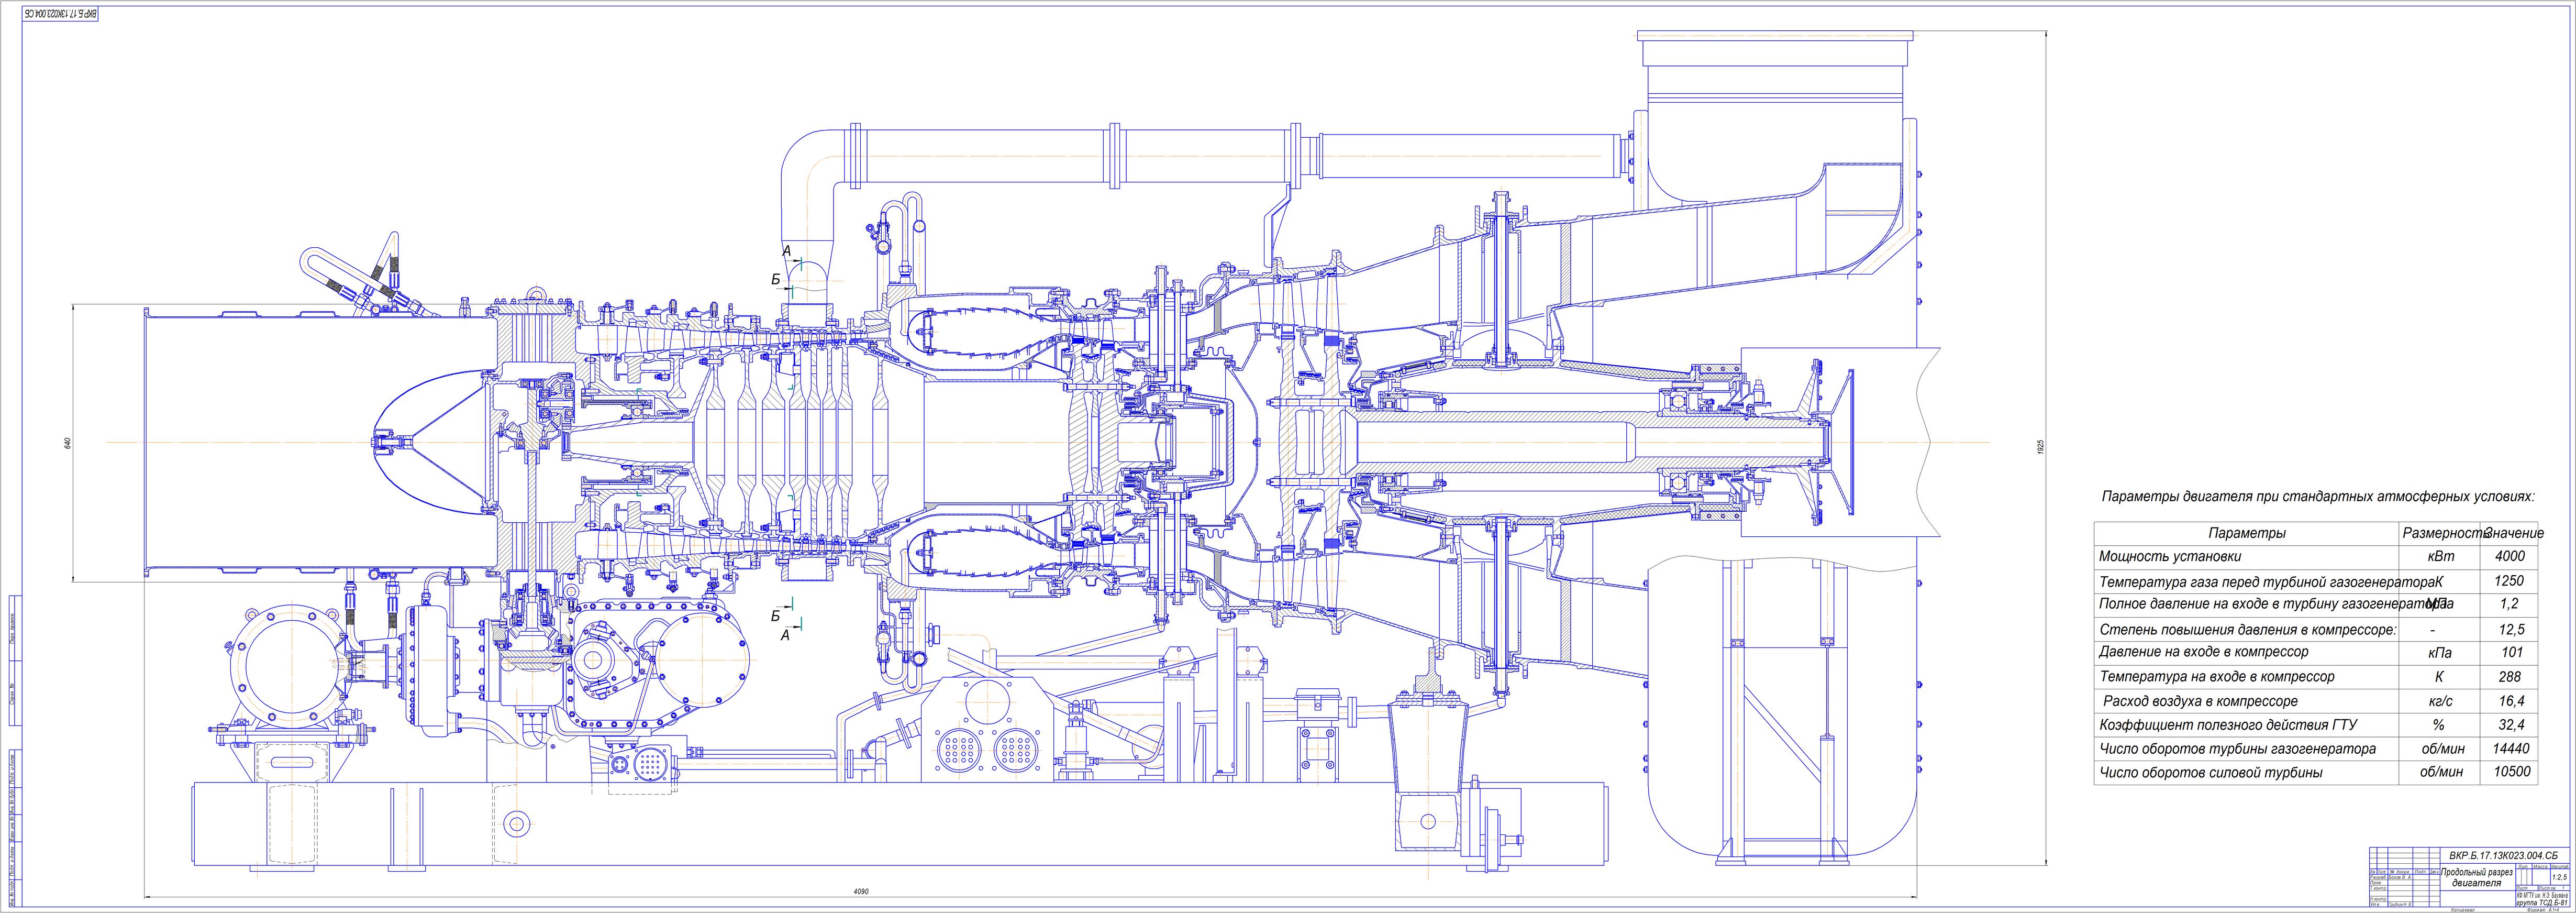Screen dimensions: 2576x913
Task: Click the rotated drawing code in top-left corner
Action: [x=59, y=14]
